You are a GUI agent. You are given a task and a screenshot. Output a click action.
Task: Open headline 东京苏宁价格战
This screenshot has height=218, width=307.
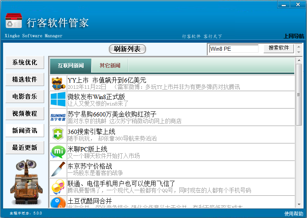click(90, 166)
